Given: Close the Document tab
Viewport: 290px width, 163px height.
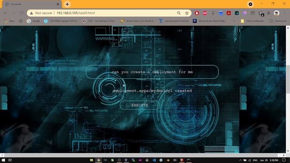Looking at the screenshot, I should pos(58,4).
